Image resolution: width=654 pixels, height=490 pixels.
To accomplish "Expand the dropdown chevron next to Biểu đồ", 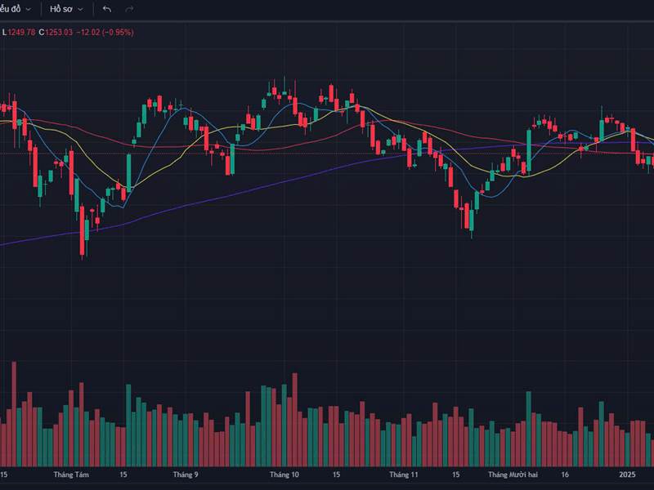I will click(27, 9).
